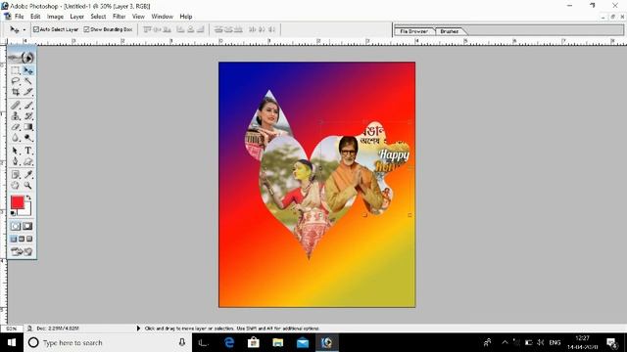Select the Crop tool
This screenshot has height=352, width=627.
(16, 92)
